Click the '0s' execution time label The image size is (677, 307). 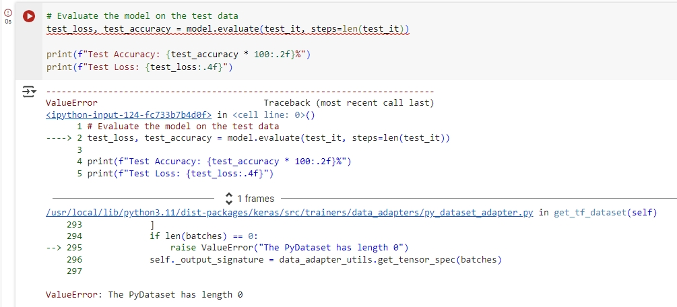point(8,21)
